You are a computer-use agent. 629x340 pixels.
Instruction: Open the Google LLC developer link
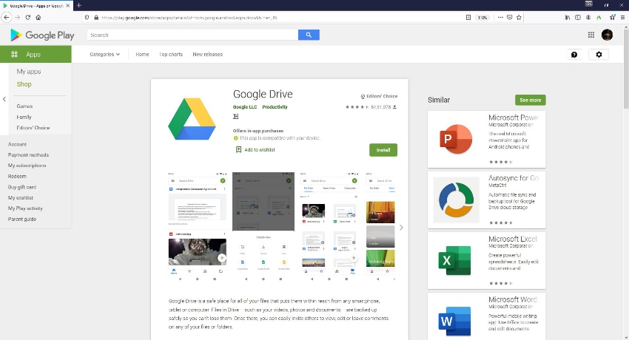coord(245,107)
